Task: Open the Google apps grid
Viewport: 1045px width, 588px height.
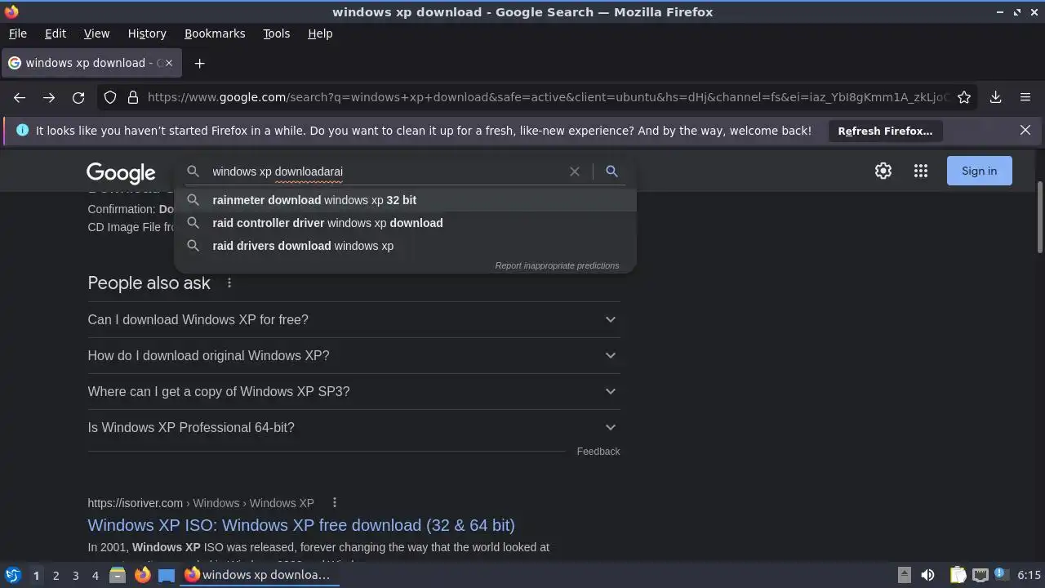Action: pos(921,171)
